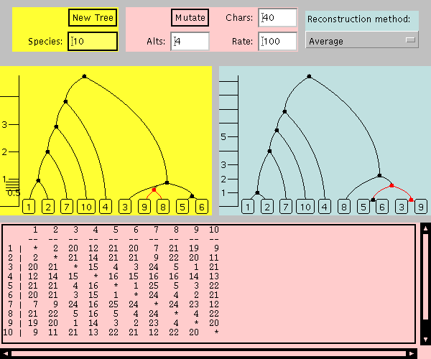The image size is (431, 359).
Task: Select the Alts text field
Action: pos(190,42)
